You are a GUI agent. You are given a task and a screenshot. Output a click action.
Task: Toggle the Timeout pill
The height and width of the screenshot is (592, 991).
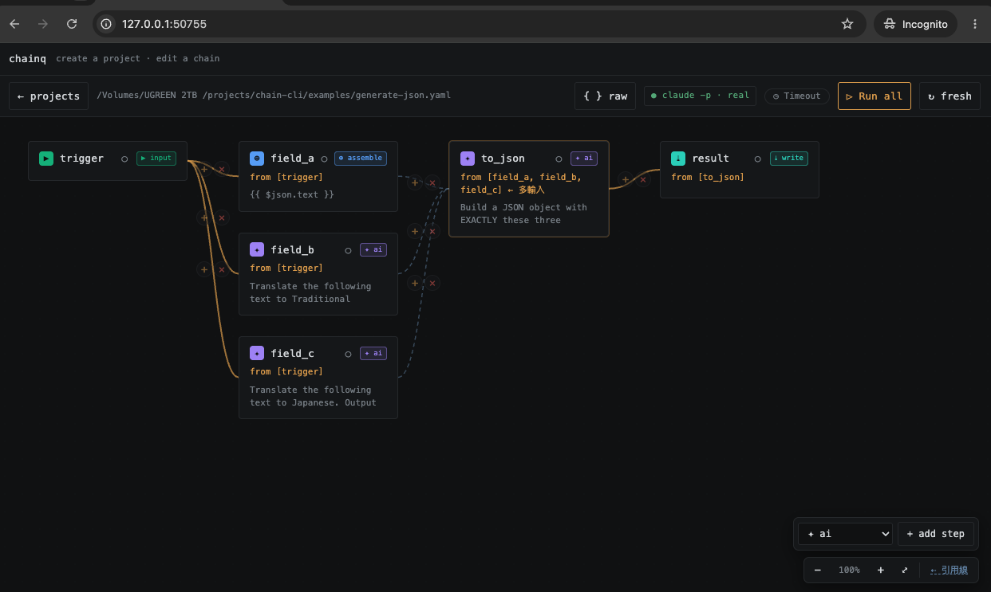click(x=796, y=96)
